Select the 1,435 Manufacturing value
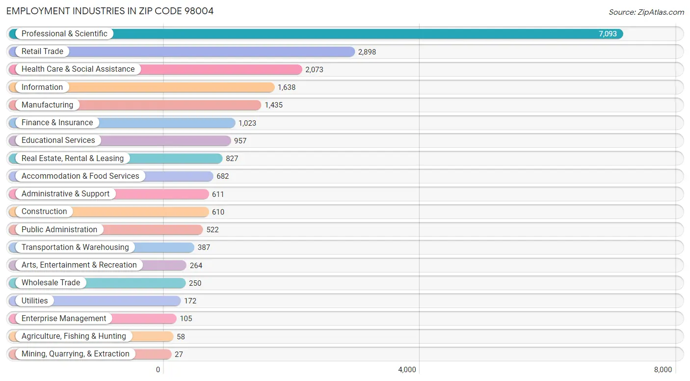The image size is (690, 381). coord(274,105)
